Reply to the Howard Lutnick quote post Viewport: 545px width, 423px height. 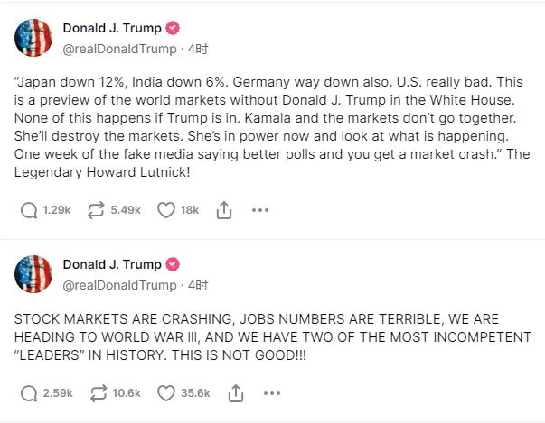pyautogui.click(x=28, y=211)
